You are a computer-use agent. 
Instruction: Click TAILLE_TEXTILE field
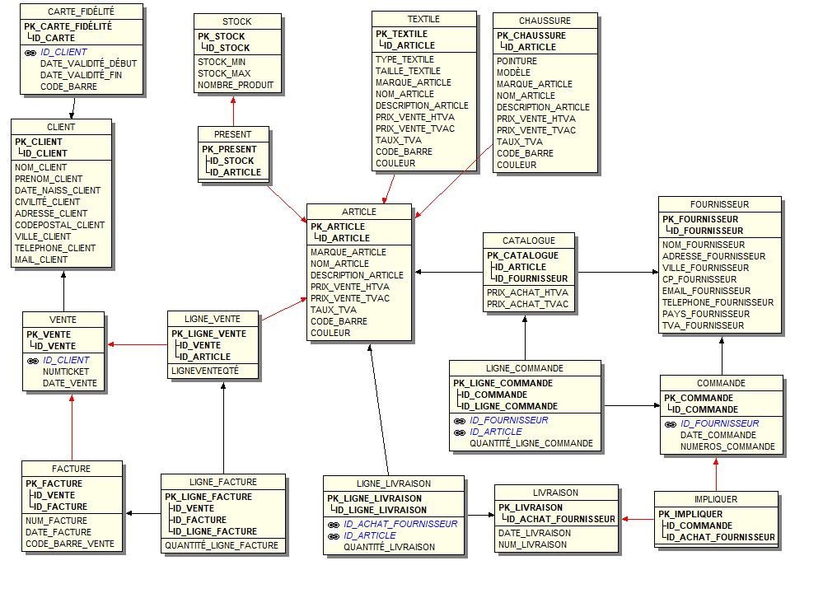tap(408, 71)
